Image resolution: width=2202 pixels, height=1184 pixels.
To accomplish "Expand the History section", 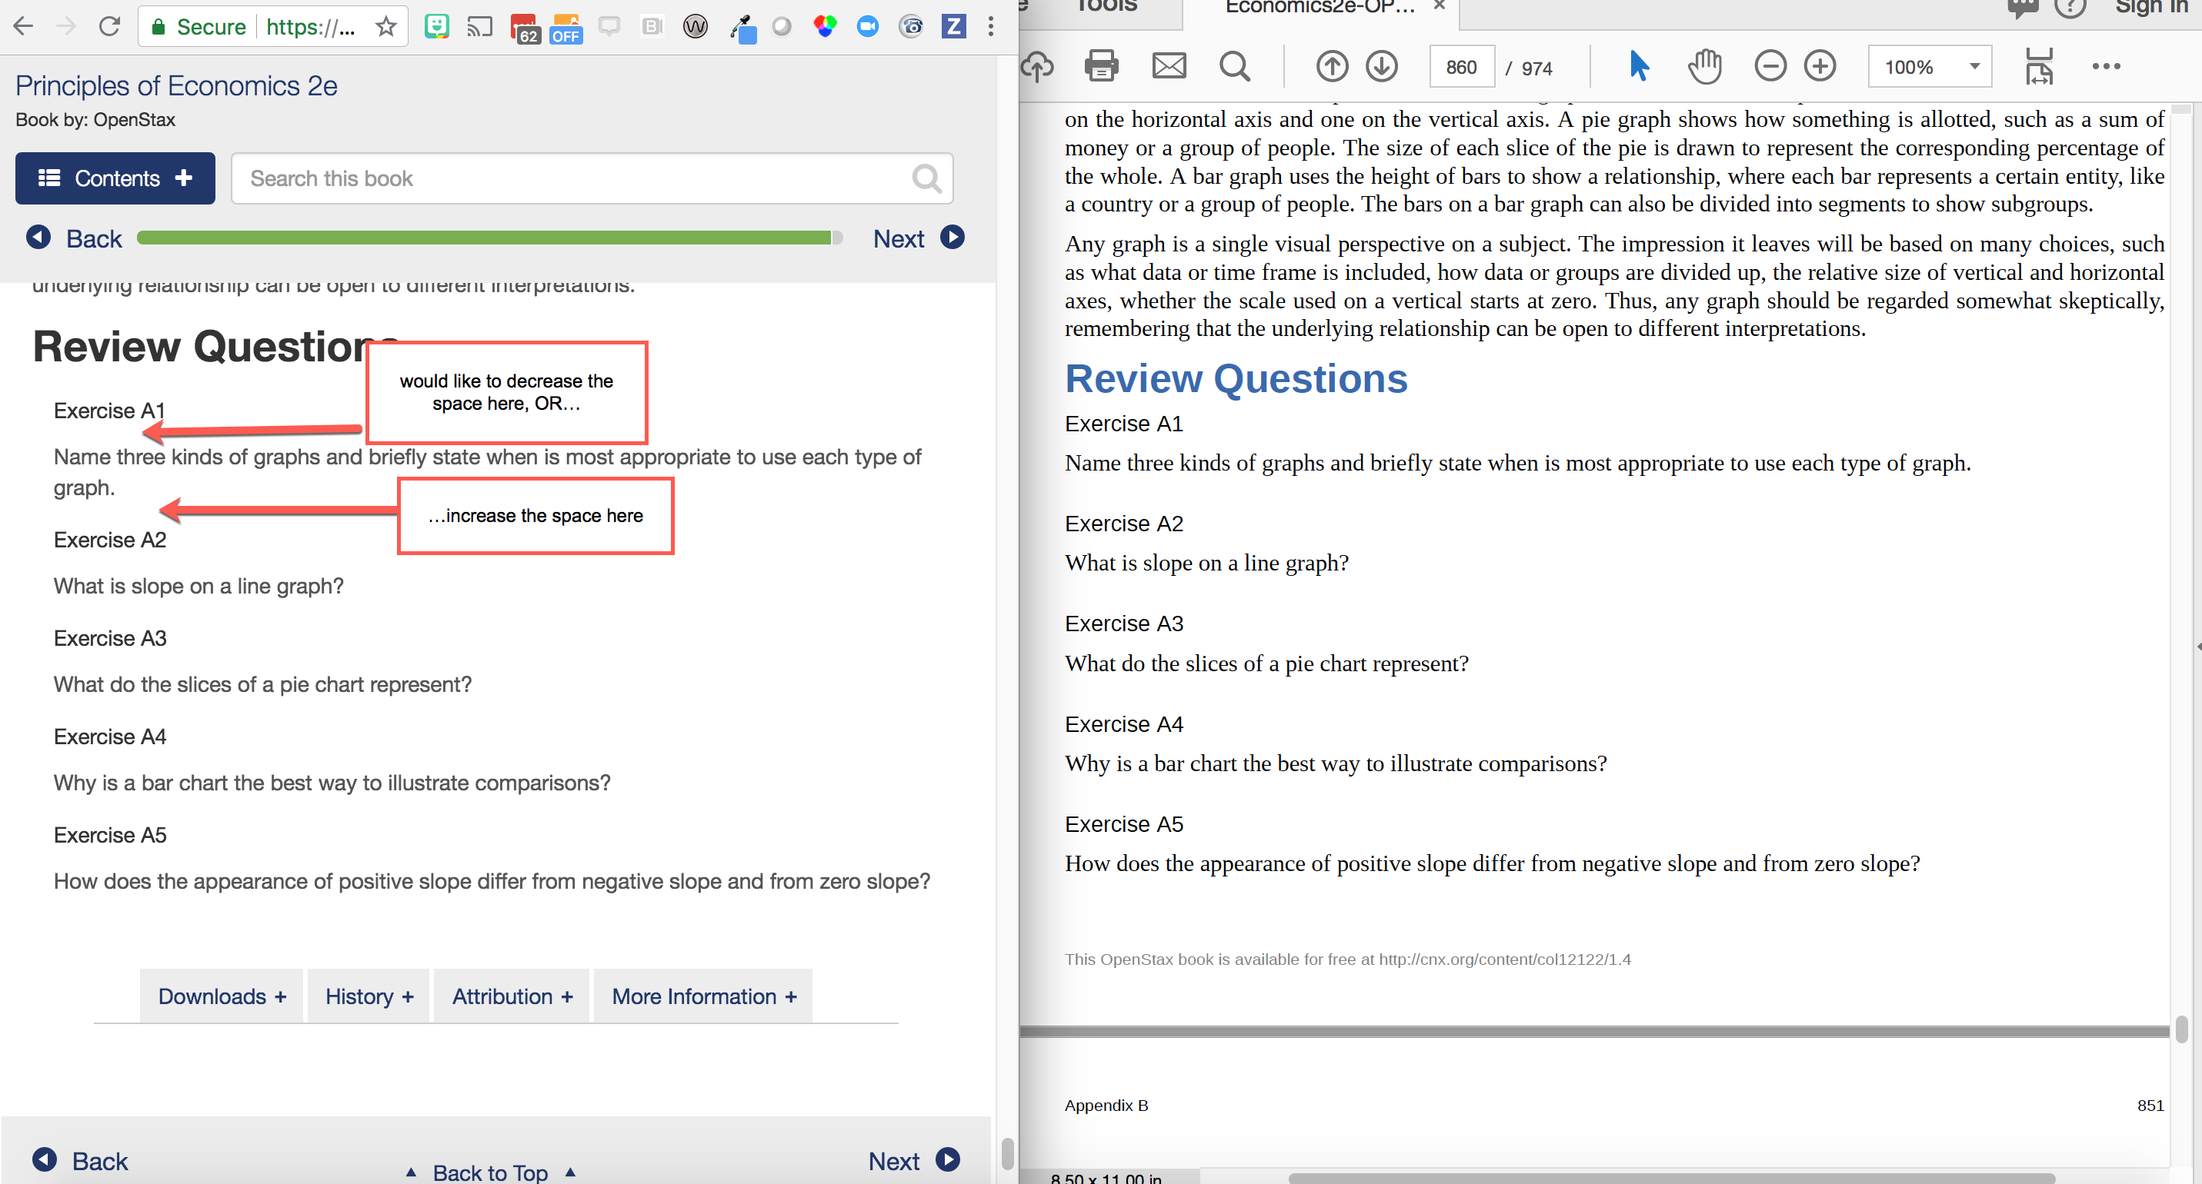I will (369, 996).
